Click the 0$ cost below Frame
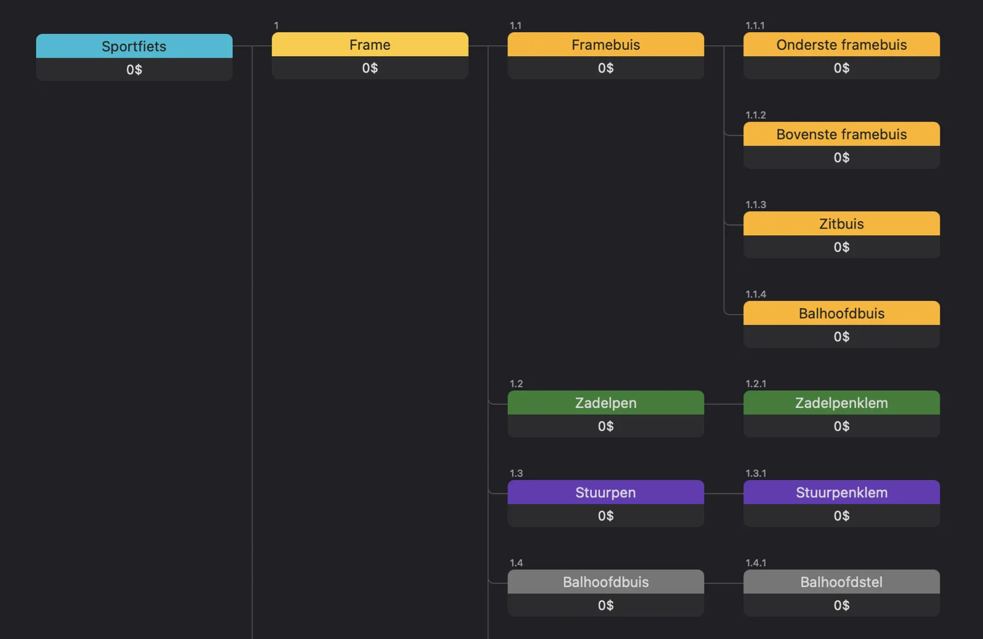 pos(370,68)
